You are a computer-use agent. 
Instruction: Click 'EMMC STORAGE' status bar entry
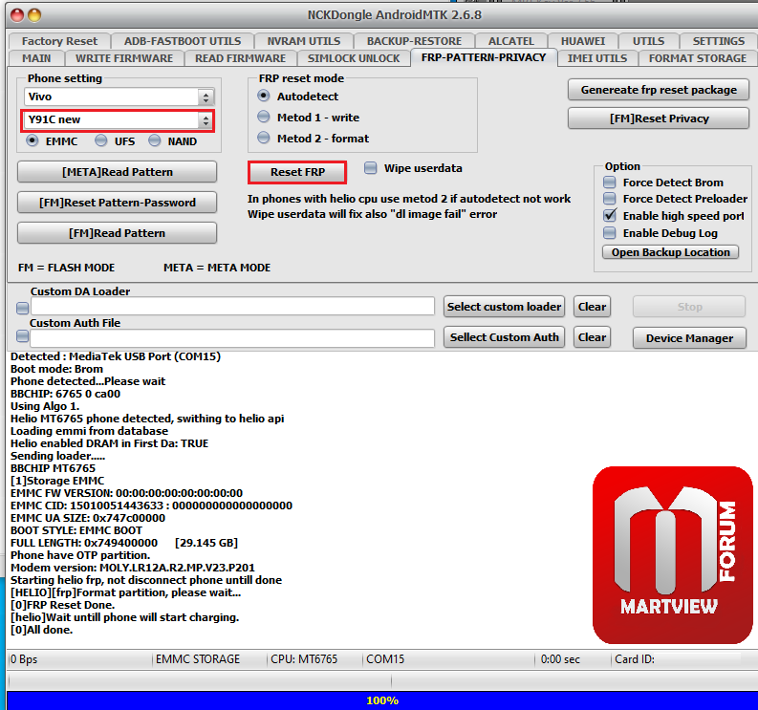coord(198,659)
